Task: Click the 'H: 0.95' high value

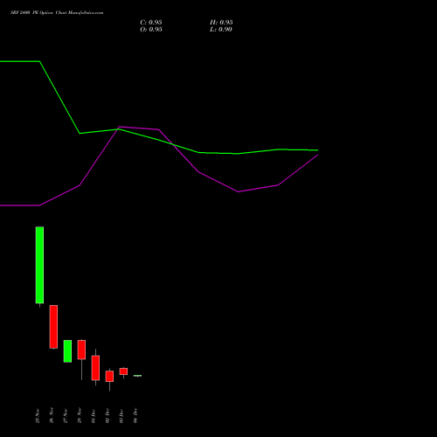Action: [x=221, y=23]
